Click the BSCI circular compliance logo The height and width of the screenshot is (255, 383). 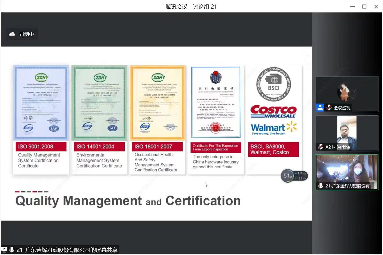pos(274,84)
